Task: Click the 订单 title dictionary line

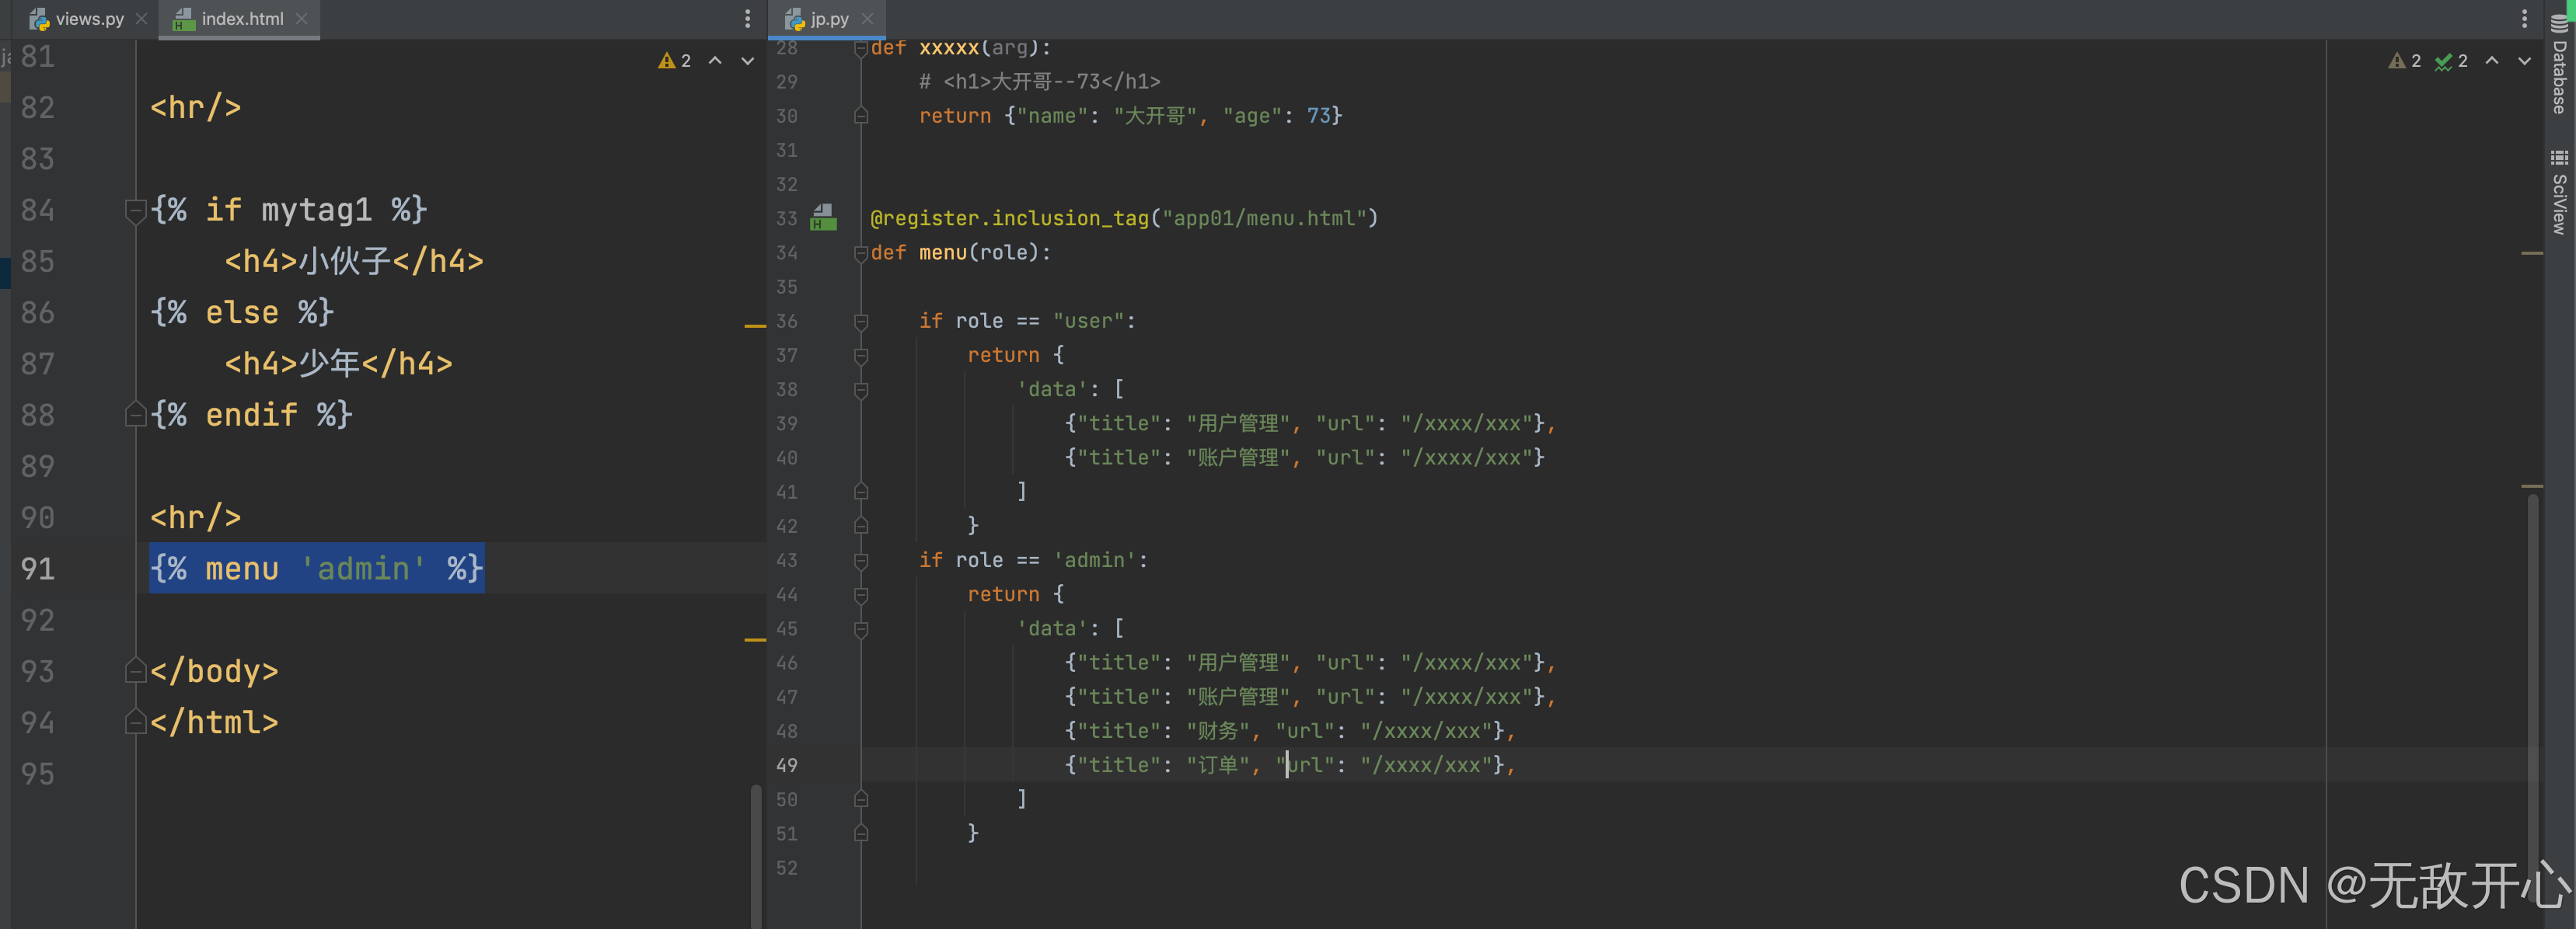Action: pyautogui.click(x=1290, y=765)
